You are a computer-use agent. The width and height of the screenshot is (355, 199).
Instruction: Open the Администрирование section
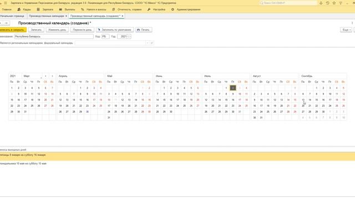click(x=186, y=9)
